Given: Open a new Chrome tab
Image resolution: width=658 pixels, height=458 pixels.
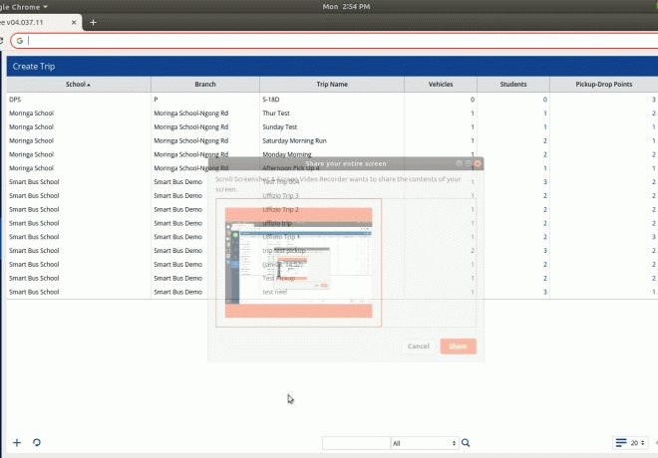Looking at the screenshot, I should tap(93, 21).
